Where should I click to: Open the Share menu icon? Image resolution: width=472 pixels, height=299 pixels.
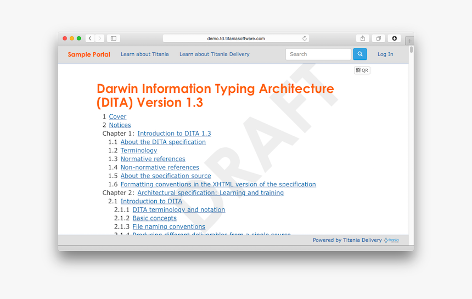coord(363,38)
